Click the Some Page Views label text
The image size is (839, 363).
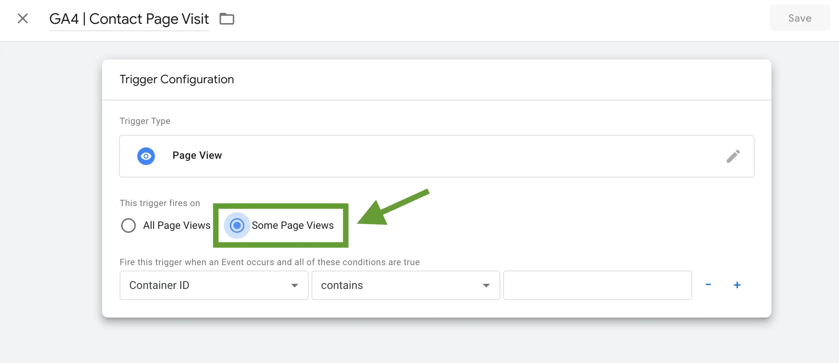293,225
